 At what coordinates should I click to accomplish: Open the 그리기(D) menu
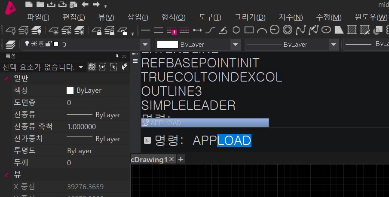[250, 17]
